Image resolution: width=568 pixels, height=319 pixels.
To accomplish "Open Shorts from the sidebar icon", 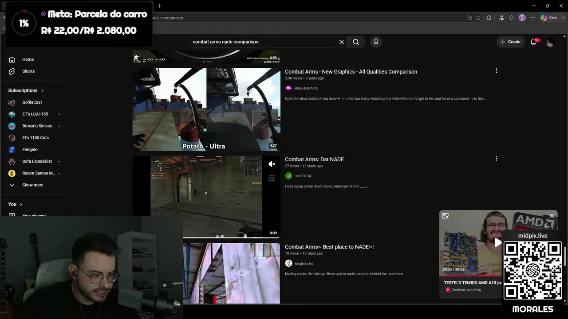I will coord(12,71).
